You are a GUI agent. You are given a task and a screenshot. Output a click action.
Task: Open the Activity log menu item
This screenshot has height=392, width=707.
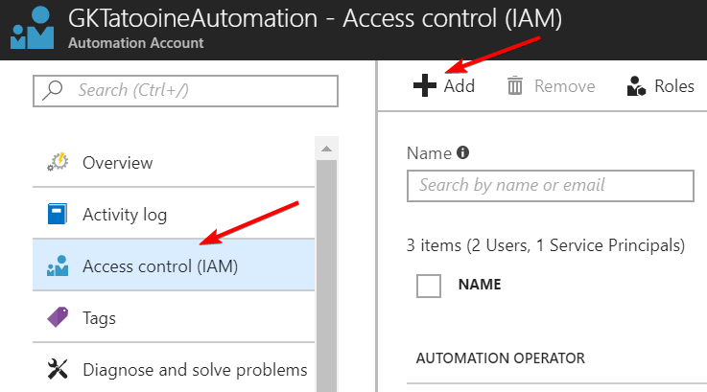point(174,214)
